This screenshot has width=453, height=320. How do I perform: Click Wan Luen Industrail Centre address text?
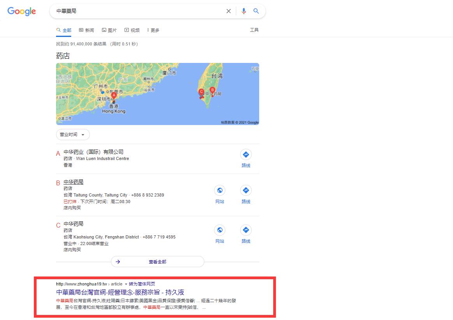[103, 158]
